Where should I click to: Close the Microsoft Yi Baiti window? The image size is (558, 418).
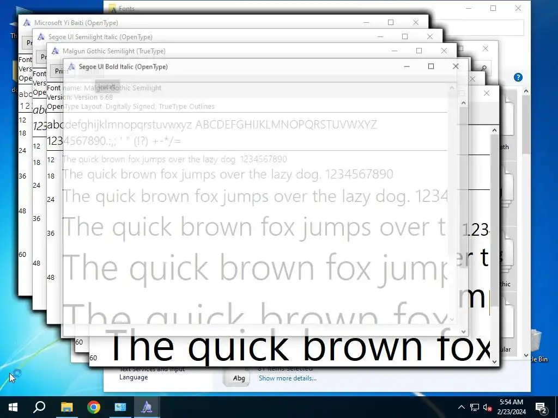(416, 22)
